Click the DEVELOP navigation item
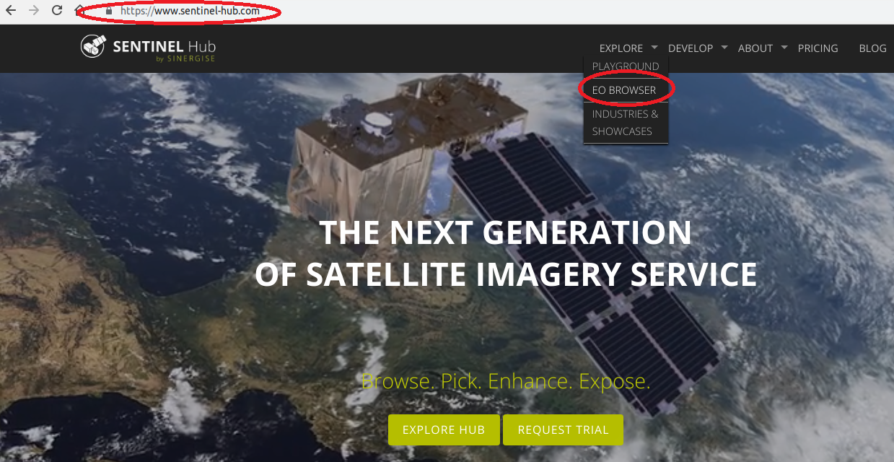This screenshot has width=894, height=462. pyautogui.click(x=691, y=48)
